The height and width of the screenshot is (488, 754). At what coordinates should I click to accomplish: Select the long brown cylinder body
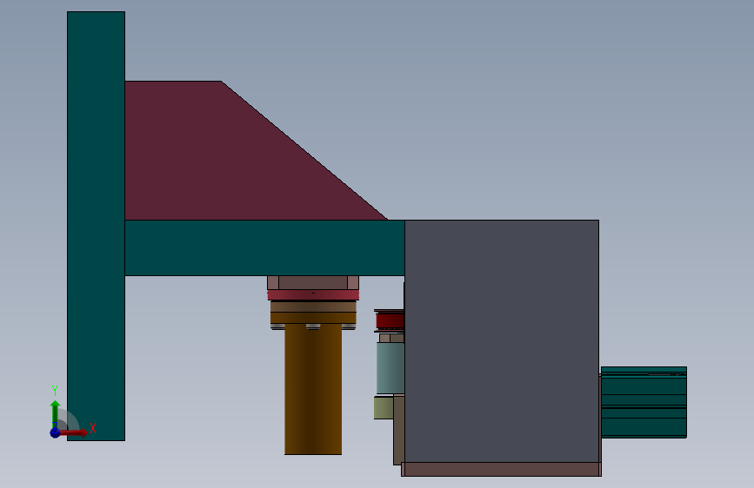313,389
